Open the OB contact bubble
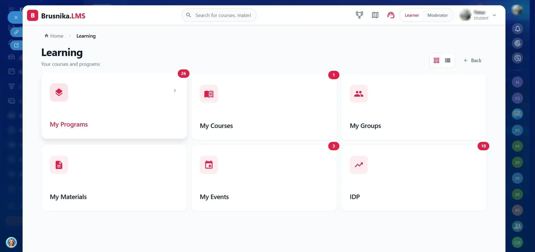The width and height of the screenshot is (535, 252). [517, 243]
